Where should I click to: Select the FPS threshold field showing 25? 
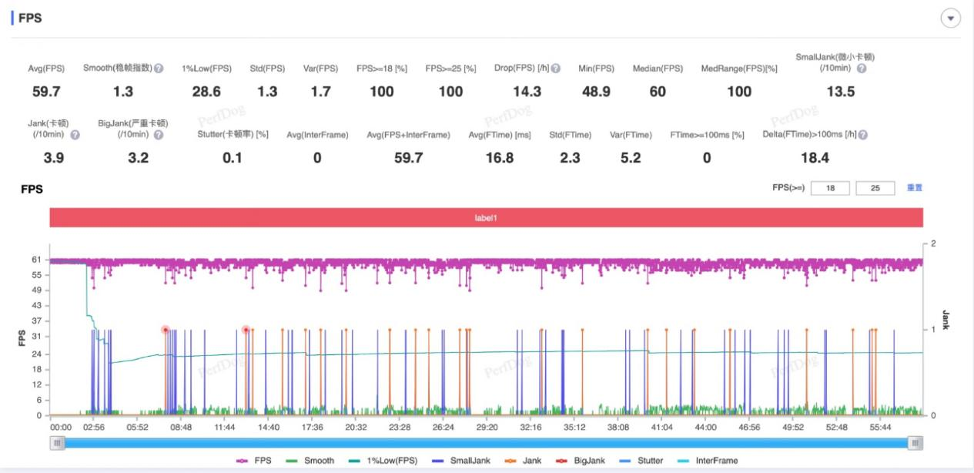875,188
